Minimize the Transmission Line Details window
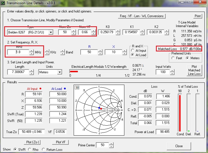208x153 pixels. pos(182,2)
